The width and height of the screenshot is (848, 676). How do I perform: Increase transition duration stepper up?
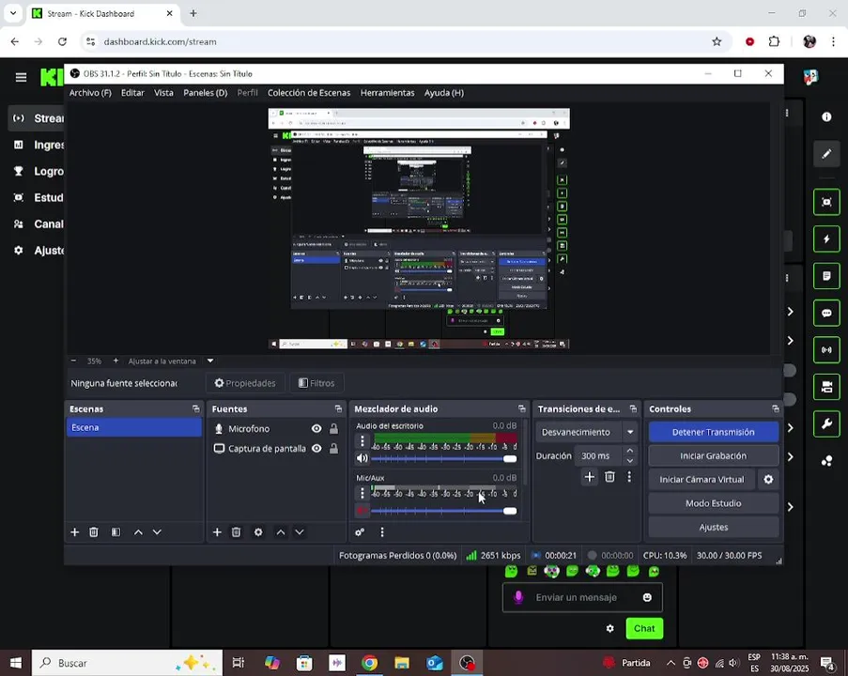[630, 450]
